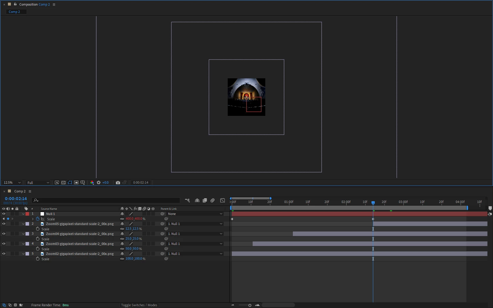Click the Region of Interest icon
Viewport: 493px width, 308px height.
point(76,182)
